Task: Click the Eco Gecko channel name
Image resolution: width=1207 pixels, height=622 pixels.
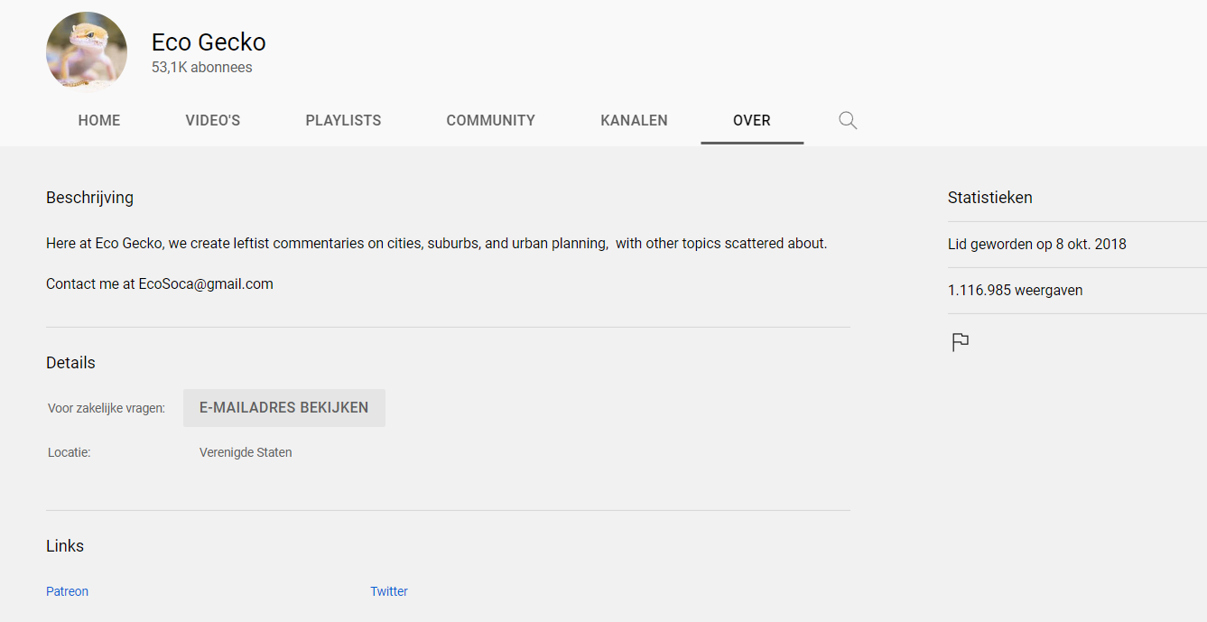Action: [x=209, y=42]
